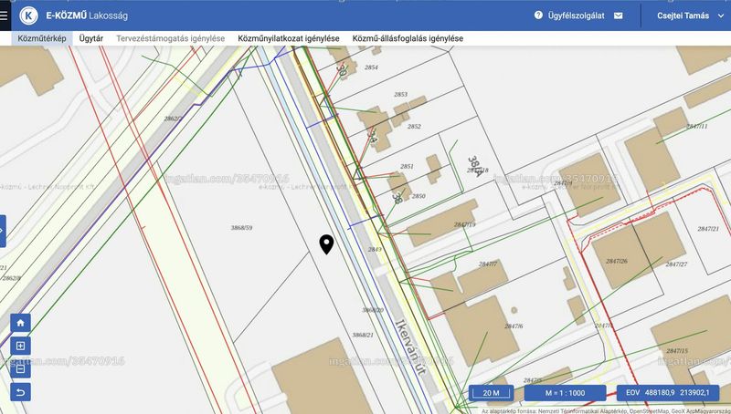This screenshot has height=414, width=731.
Task: Click the EOV coordinates display box
Action: coord(668,393)
